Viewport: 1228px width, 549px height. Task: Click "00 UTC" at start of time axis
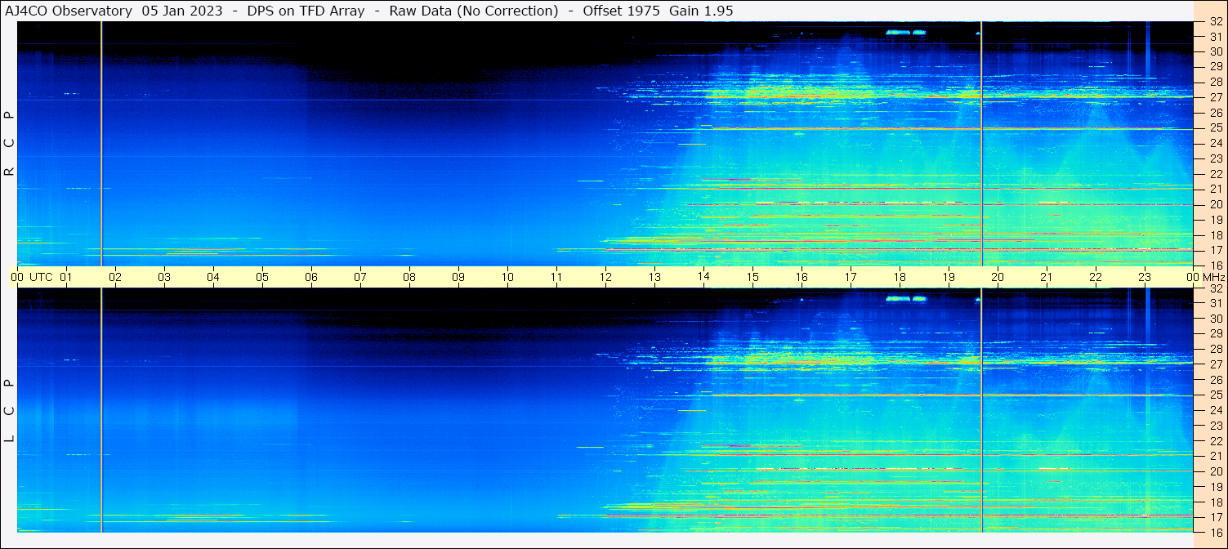pyautogui.click(x=31, y=277)
